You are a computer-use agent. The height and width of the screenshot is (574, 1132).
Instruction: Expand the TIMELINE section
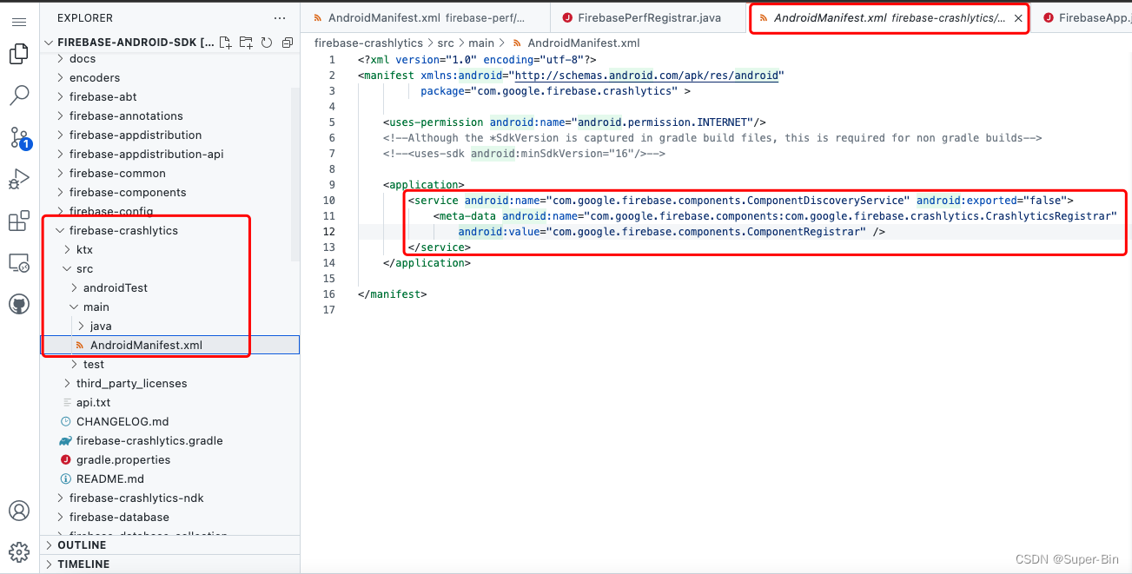tap(169, 564)
